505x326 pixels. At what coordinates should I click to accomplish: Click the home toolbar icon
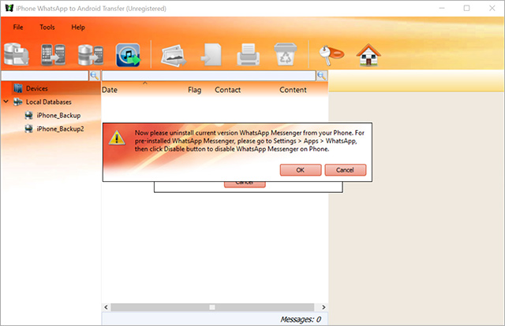point(366,55)
